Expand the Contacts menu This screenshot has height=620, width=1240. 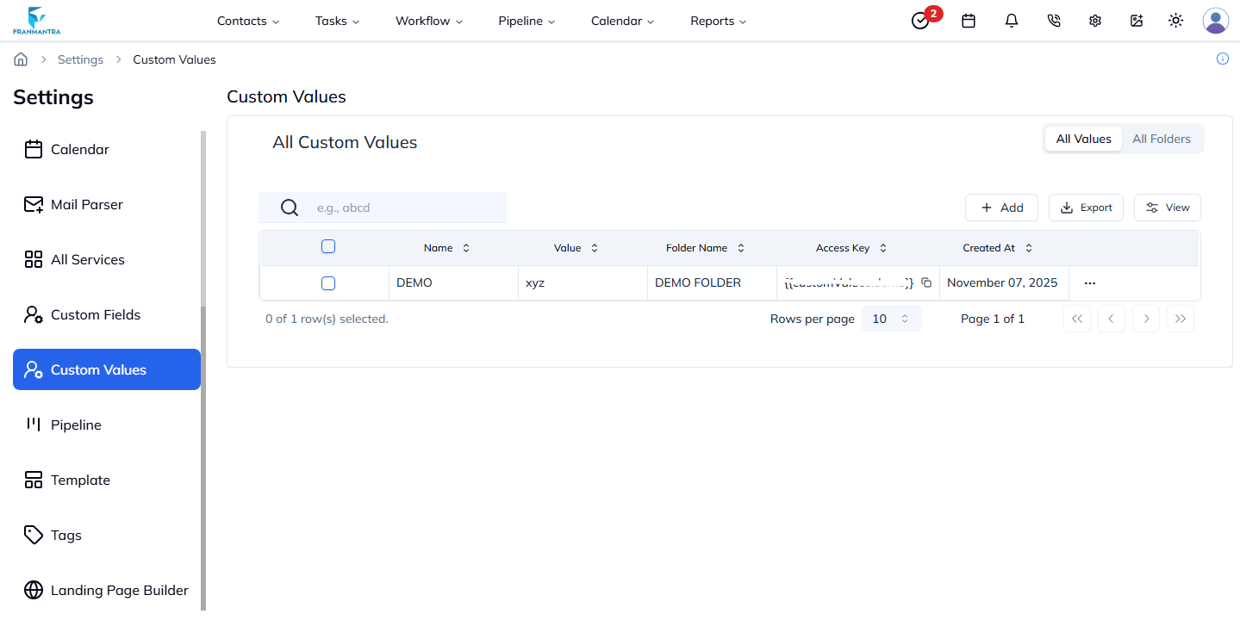click(247, 20)
